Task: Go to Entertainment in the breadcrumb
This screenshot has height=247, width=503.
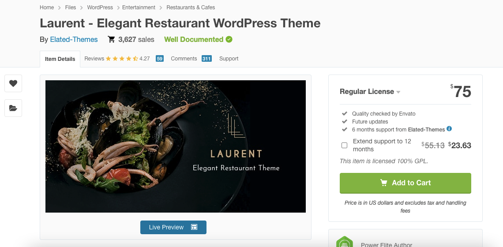Action: click(x=139, y=7)
